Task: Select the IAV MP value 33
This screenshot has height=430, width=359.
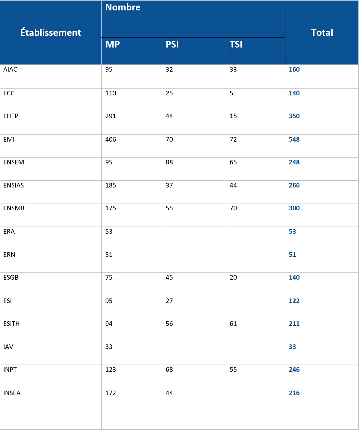Action: (109, 347)
